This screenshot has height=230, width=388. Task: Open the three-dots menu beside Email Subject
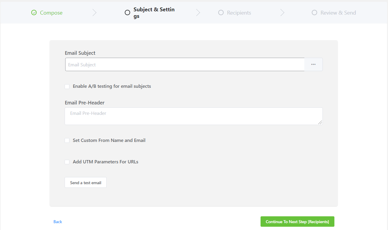[313, 64]
